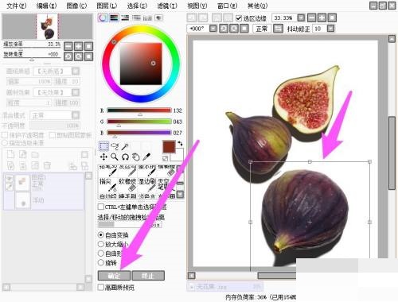Open the 编辑 menu
Image resolution: width=398 pixels, height=302 pixels.
(46, 6)
